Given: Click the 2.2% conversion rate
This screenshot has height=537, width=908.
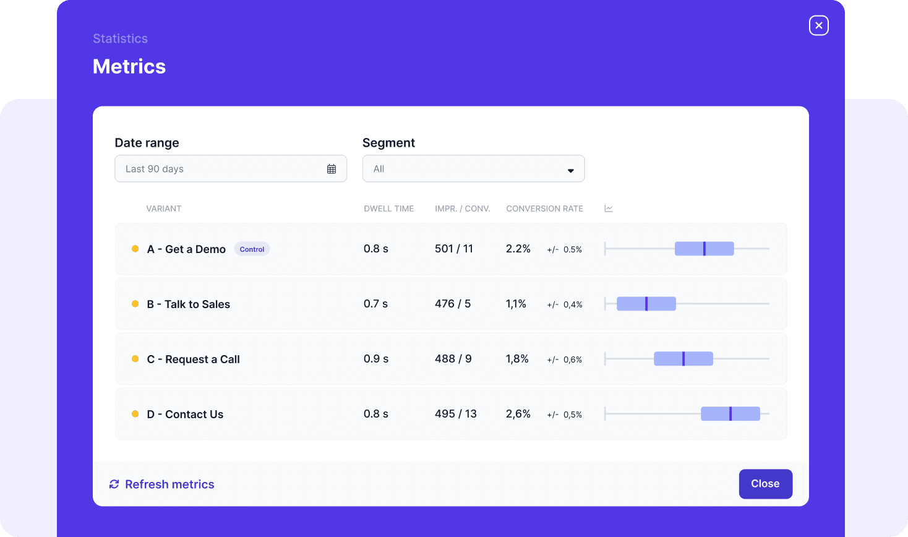Looking at the screenshot, I should pos(518,249).
